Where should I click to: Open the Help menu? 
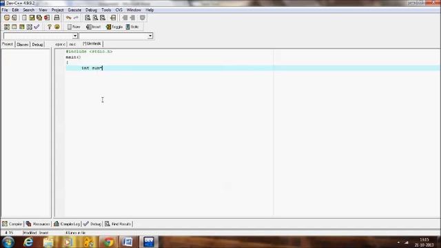click(x=150, y=10)
